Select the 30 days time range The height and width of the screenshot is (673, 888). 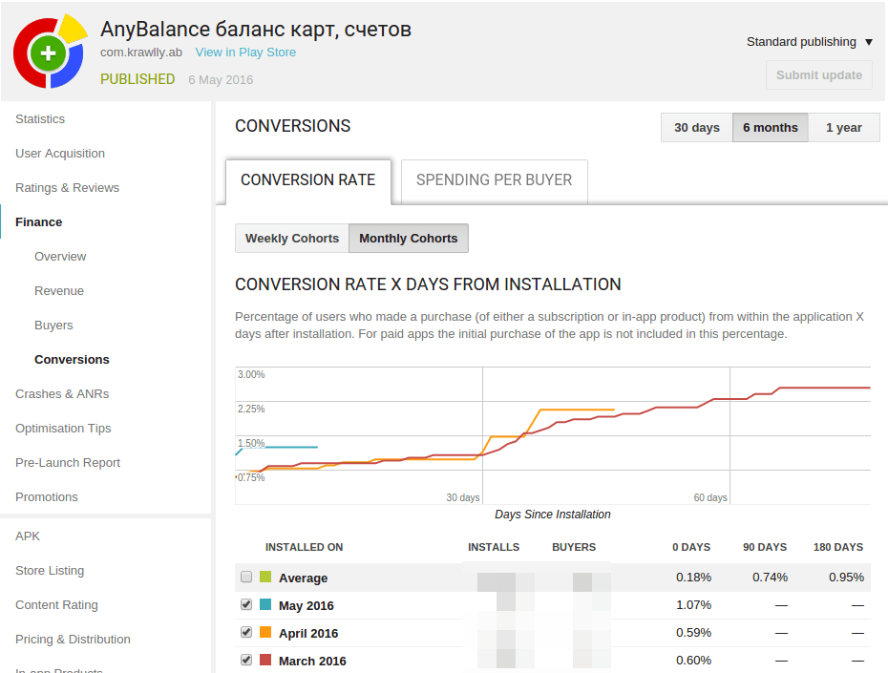pyautogui.click(x=696, y=128)
